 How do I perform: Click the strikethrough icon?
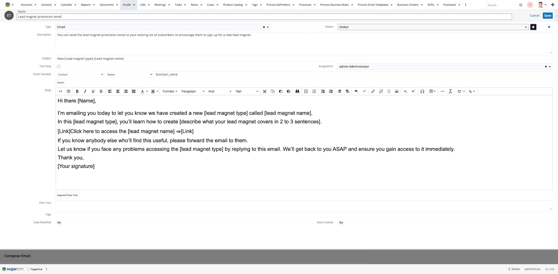(101, 91)
